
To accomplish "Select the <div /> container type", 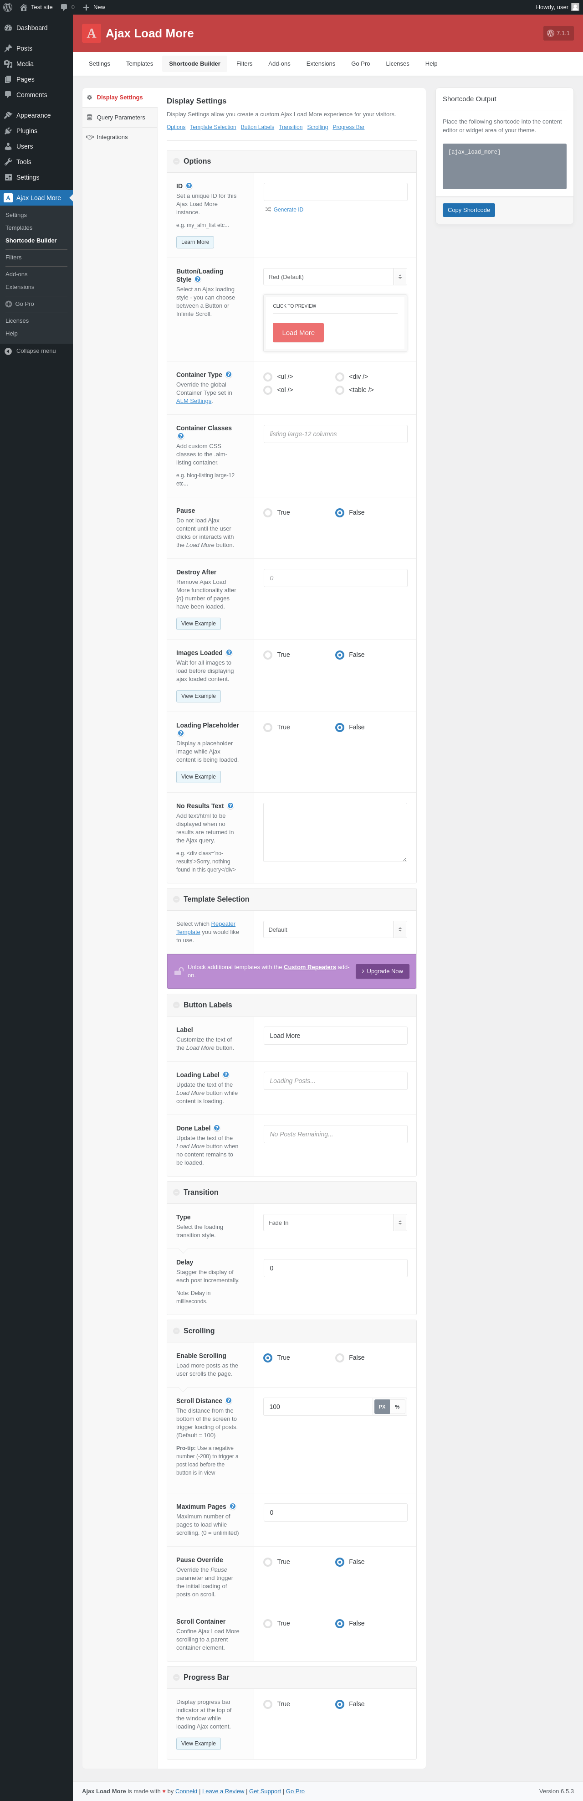I will pyautogui.click(x=340, y=377).
